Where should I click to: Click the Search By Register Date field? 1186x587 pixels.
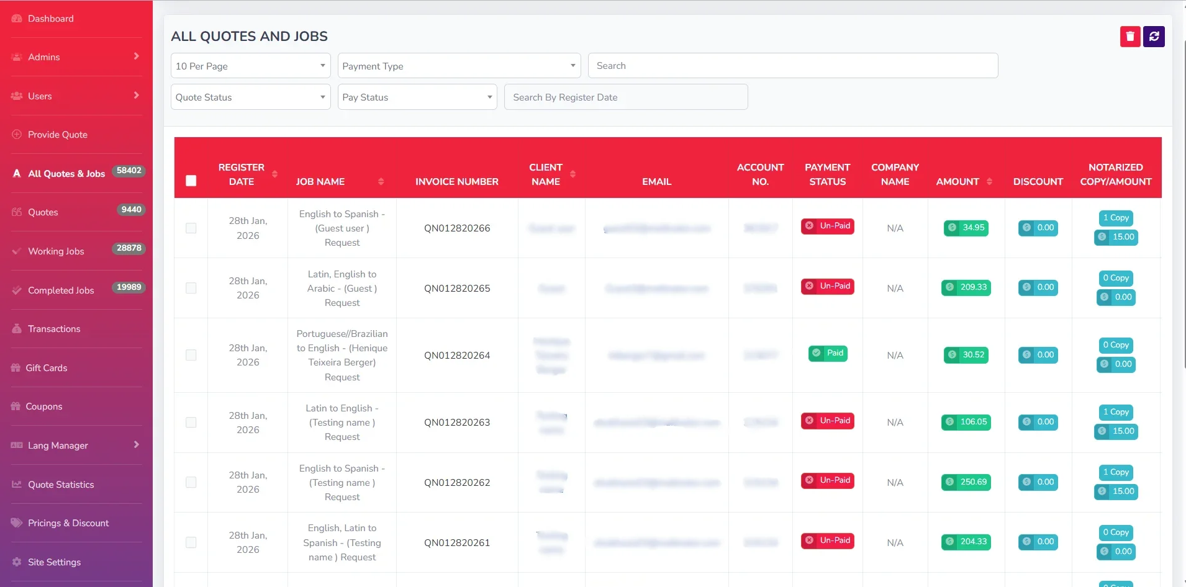625,97
